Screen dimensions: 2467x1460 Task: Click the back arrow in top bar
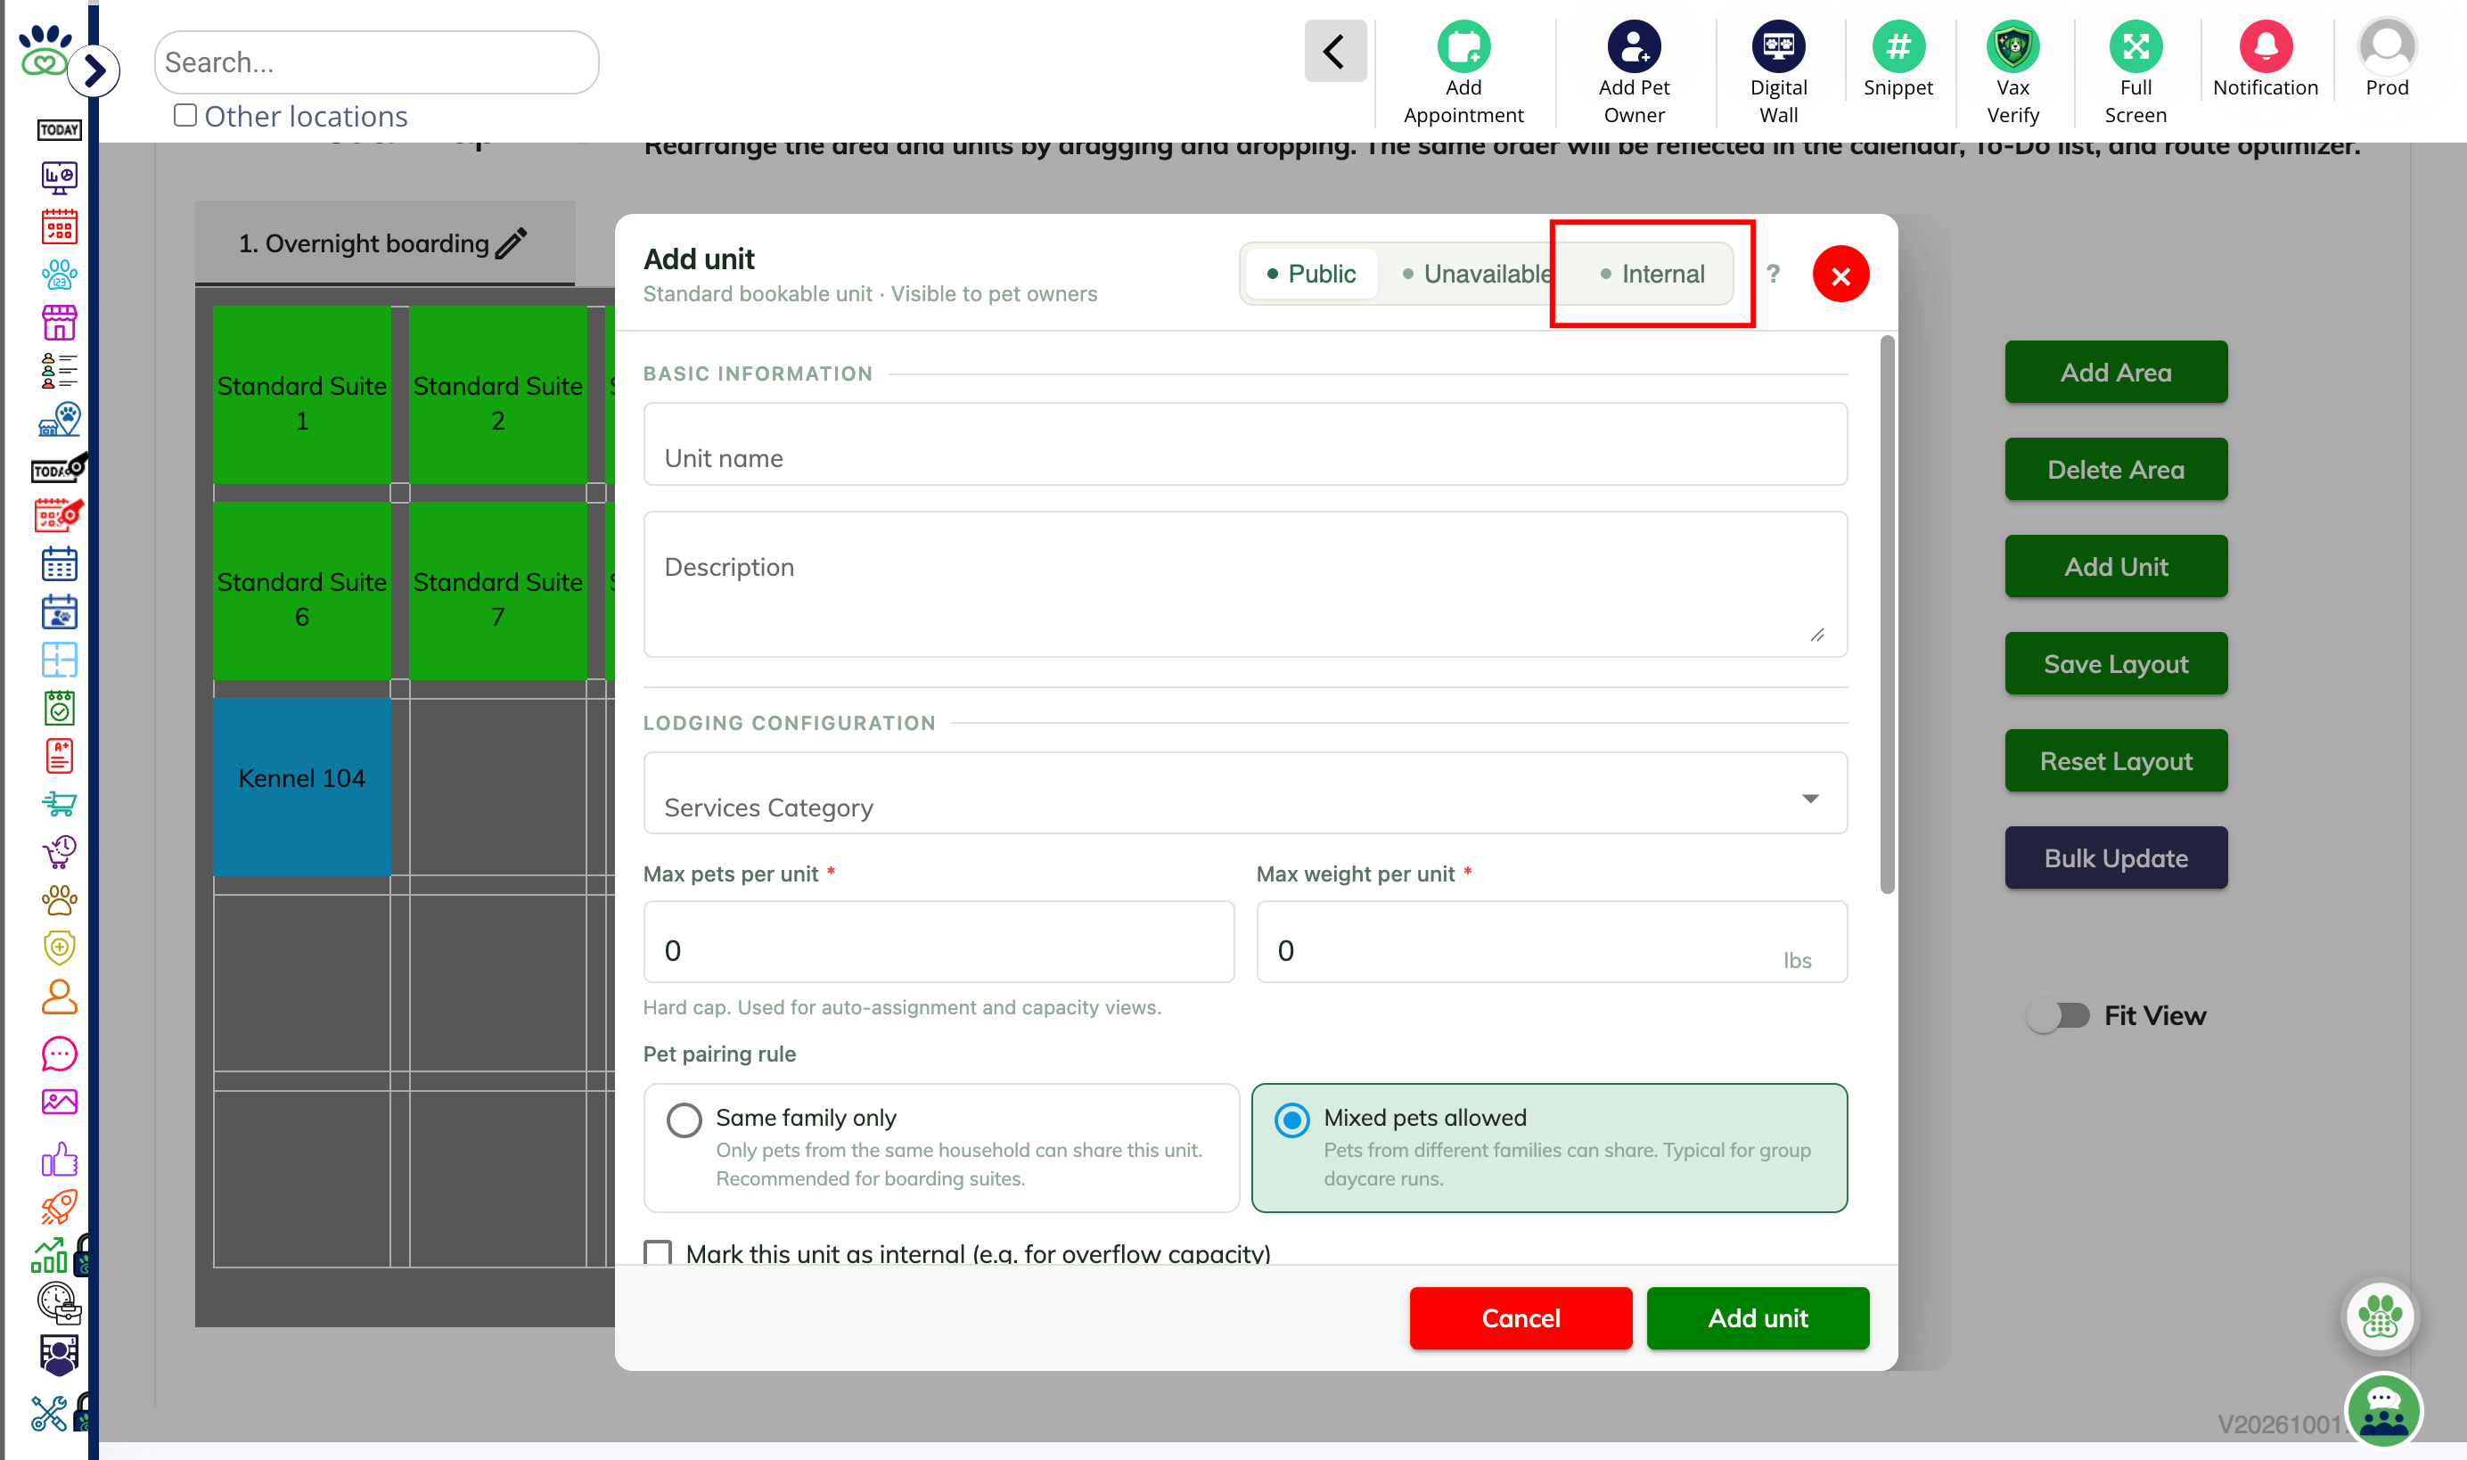(x=1334, y=51)
